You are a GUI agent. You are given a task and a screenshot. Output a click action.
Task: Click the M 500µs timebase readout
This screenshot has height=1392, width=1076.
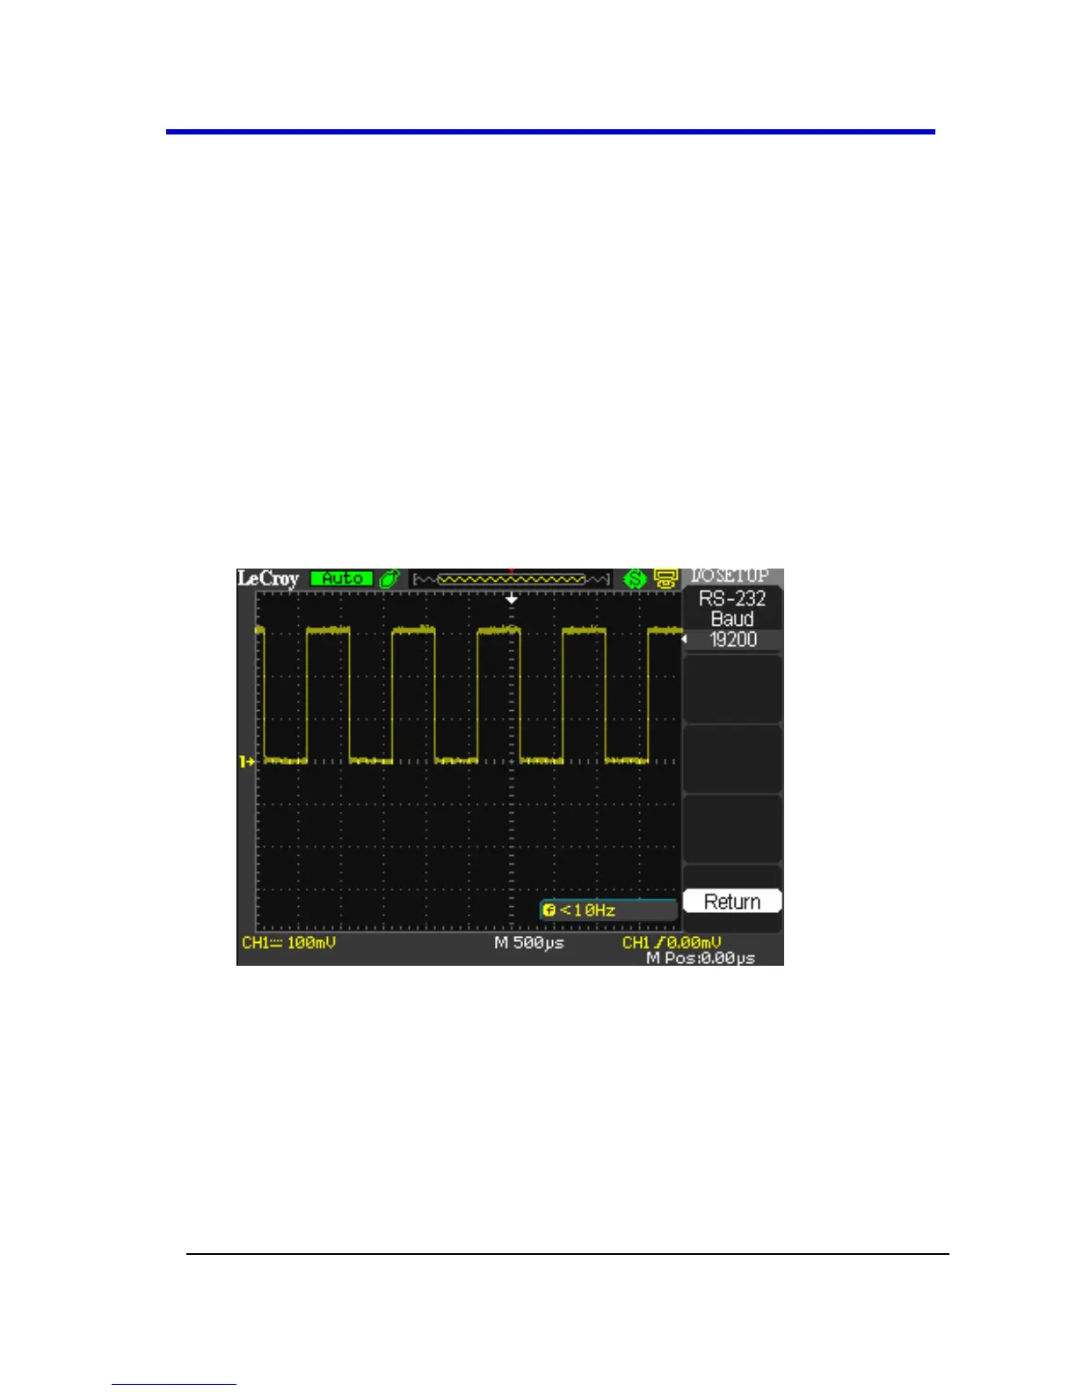(x=529, y=943)
